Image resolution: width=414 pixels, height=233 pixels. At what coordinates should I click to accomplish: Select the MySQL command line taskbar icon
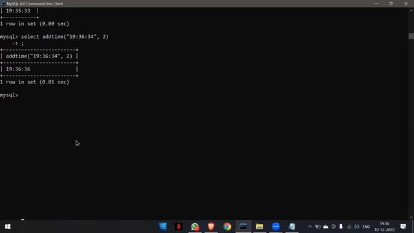[x=243, y=227]
